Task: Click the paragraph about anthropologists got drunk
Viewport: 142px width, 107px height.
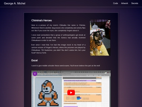Action: (58, 38)
